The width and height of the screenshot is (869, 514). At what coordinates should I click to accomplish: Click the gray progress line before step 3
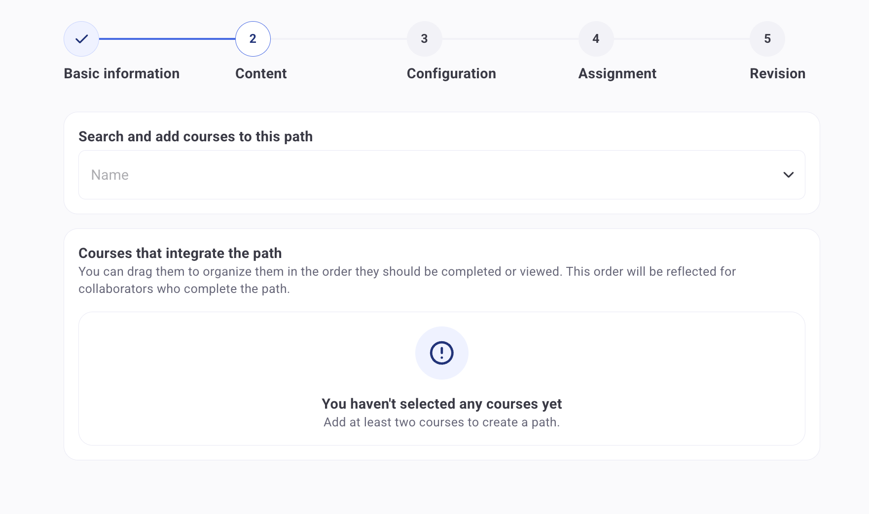click(339, 39)
